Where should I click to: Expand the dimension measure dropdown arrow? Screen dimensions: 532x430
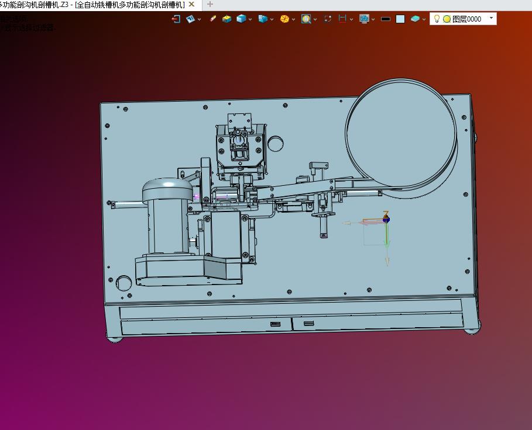(x=351, y=19)
